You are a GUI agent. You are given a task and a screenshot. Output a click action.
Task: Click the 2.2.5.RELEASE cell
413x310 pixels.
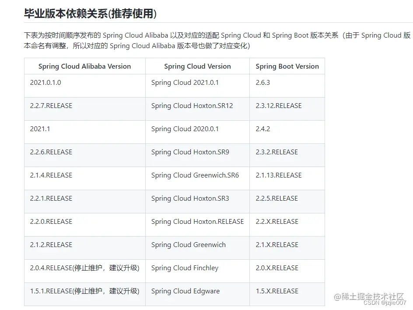point(287,202)
